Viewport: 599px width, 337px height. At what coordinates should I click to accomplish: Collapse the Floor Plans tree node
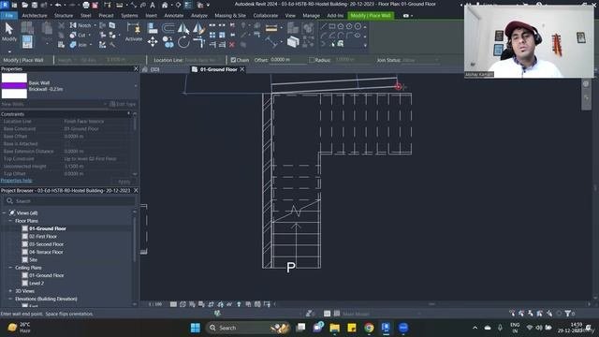click(x=10, y=221)
